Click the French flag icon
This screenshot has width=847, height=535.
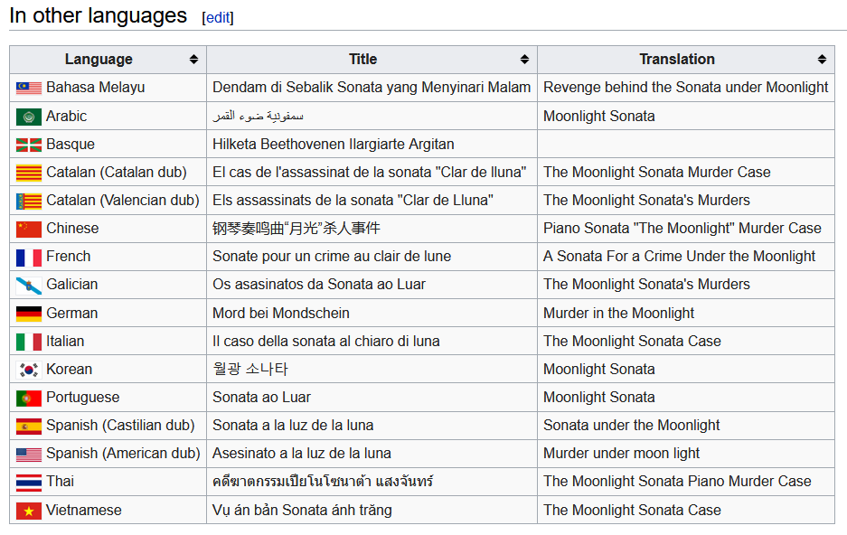[x=28, y=256]
